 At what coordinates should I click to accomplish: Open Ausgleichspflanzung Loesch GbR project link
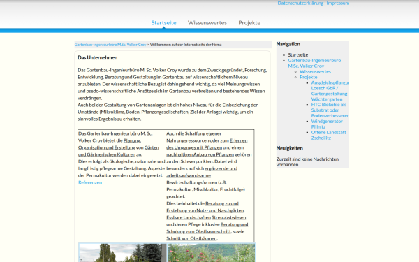pyautogui.click(x=330, y=91)
